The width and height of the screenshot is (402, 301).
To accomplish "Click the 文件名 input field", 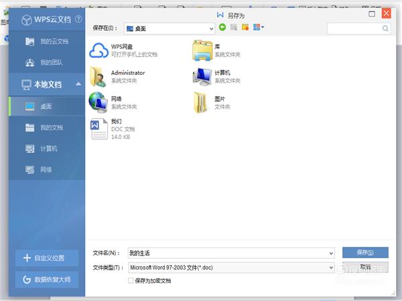I will tap(231, 253).
